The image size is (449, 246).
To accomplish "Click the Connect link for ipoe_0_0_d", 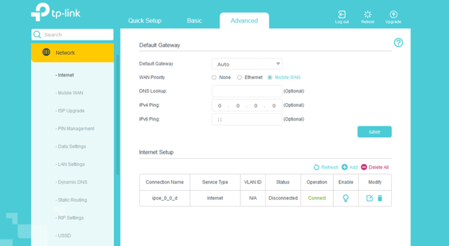I will pos(317,198).
